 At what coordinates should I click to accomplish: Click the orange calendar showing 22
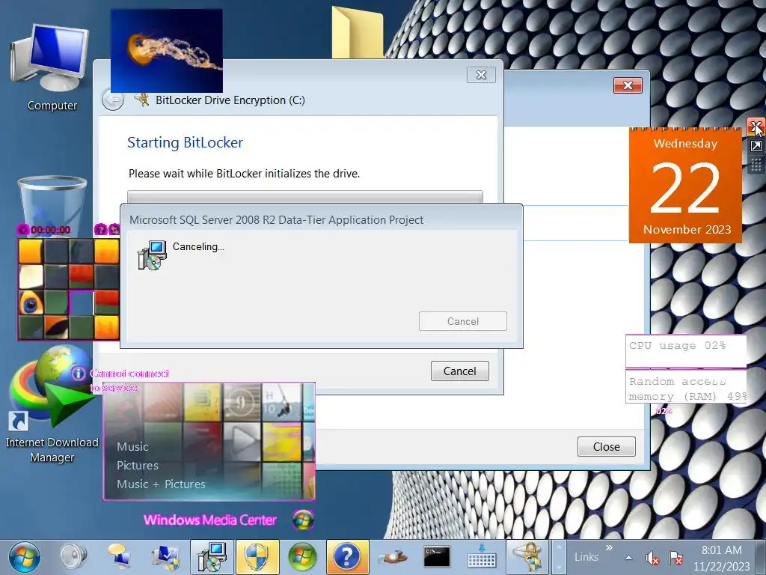685,186
